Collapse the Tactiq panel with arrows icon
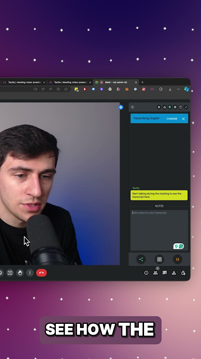 click(186, 107)
